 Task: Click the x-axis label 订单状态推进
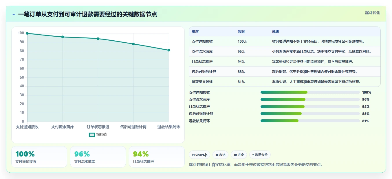(x=98, y=127)
